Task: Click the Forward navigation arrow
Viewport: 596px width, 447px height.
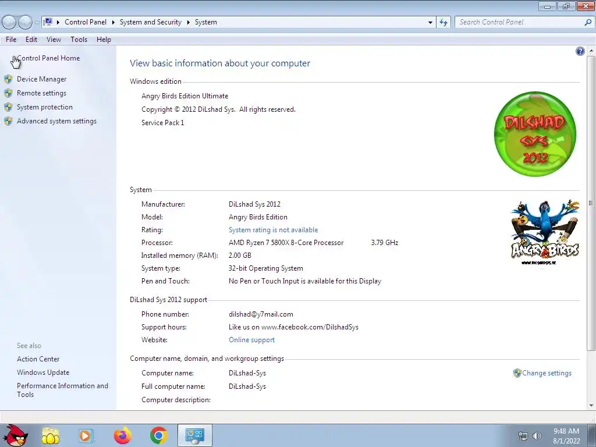Action: pos(25,23)
